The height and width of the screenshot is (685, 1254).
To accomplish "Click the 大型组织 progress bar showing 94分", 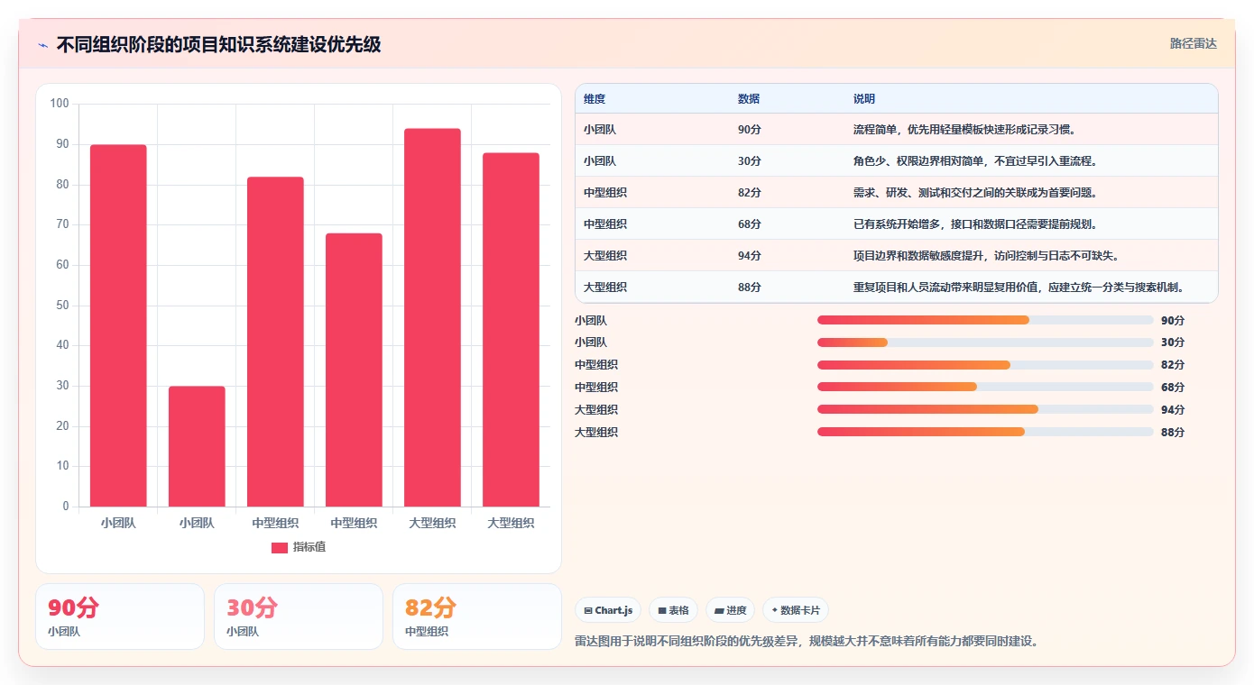I will click(985, 409).
